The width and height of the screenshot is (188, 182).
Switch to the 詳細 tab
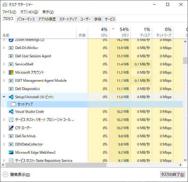coord(98,19)
